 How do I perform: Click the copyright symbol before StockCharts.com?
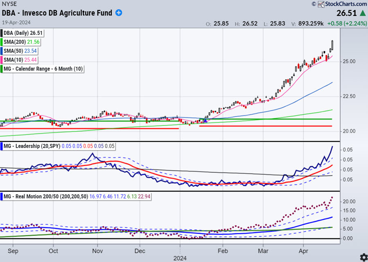[x=314, y=4]
